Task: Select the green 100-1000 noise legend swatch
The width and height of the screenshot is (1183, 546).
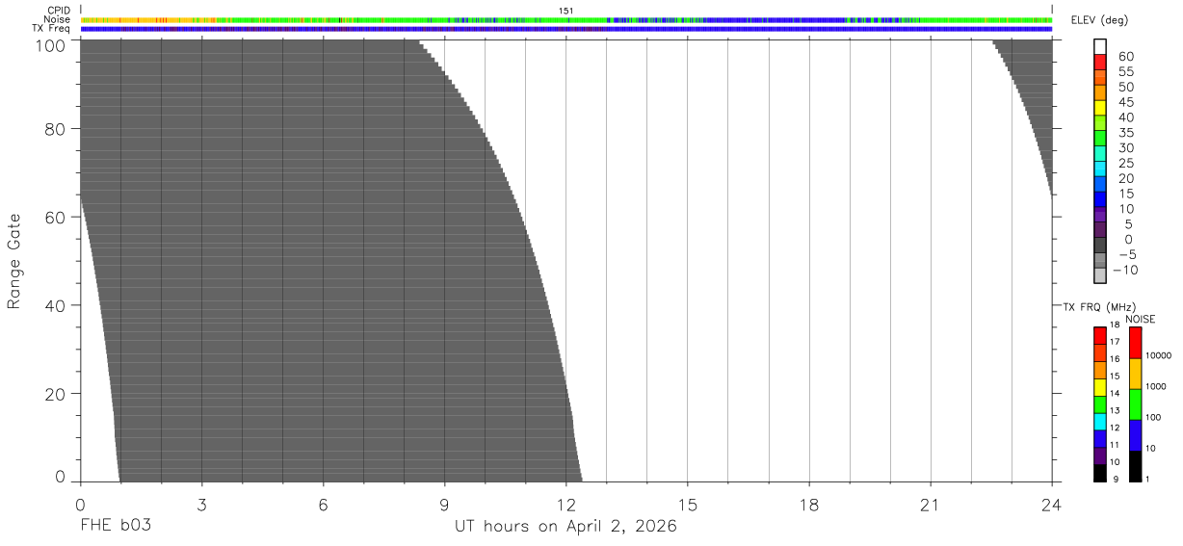Action: (x=1135, y=404)
